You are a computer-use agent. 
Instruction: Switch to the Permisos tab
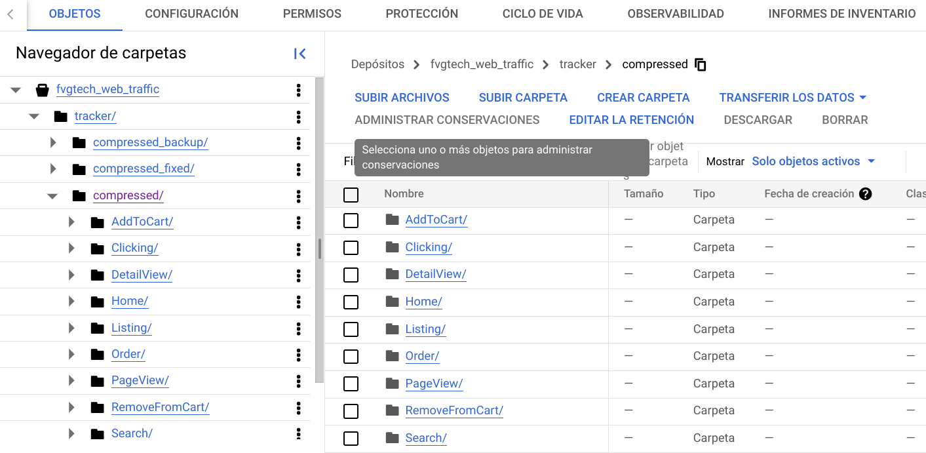click(312, 14)
